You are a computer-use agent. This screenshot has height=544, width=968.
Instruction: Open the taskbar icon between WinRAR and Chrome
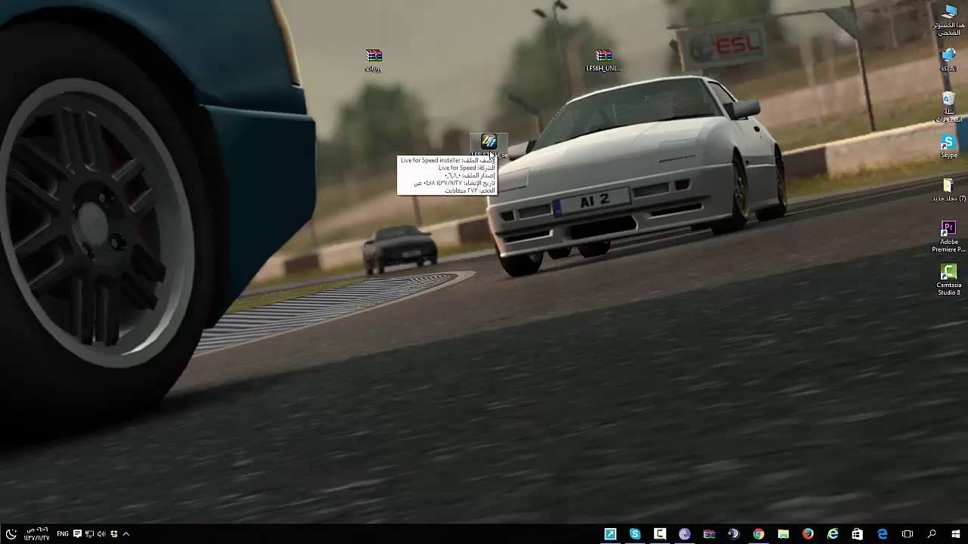734,534
